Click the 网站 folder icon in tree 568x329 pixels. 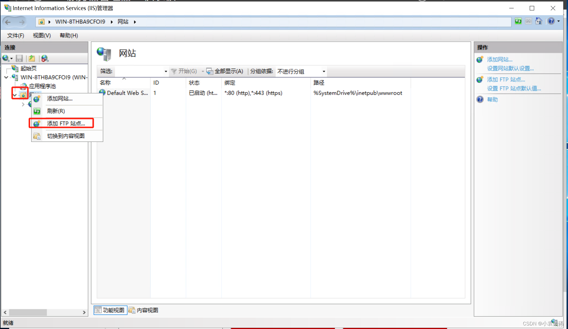coord(23,95)
